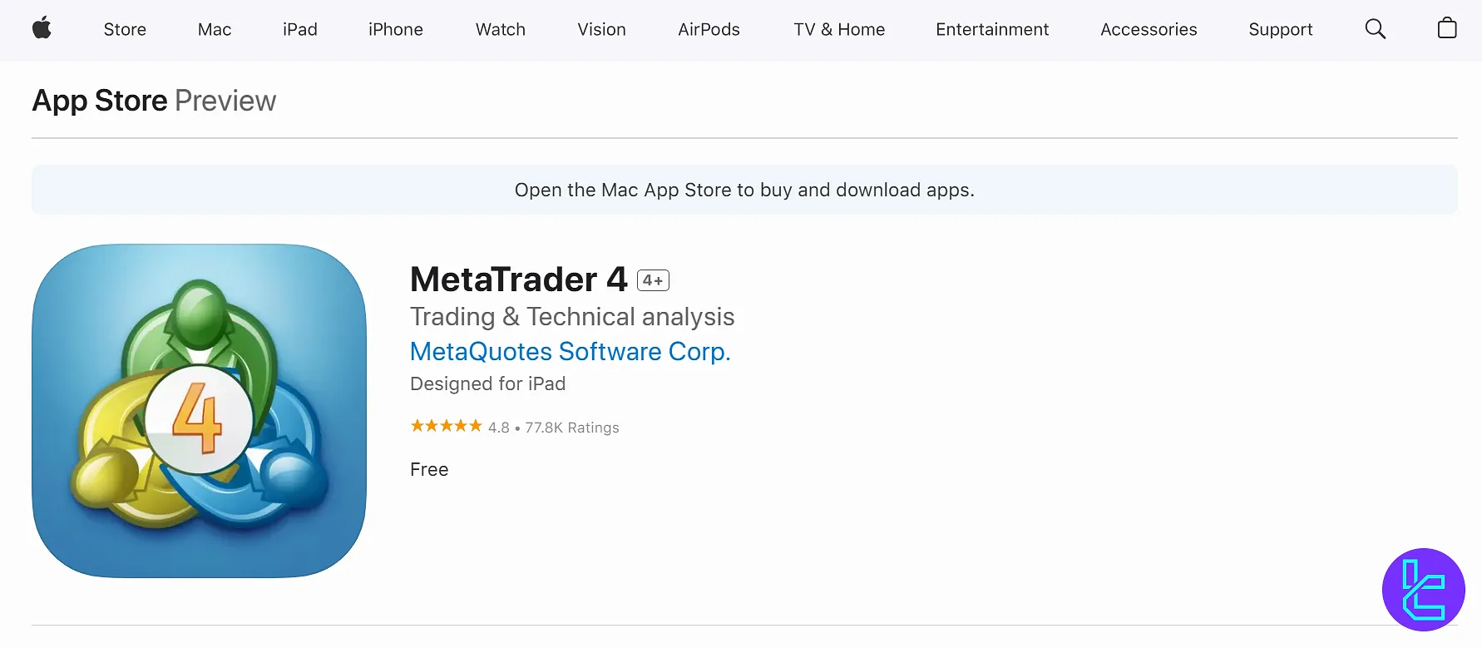Open the Accessories navigation item
Image resolution: width=1482 pixels, height=648 pixels.
1149,29
